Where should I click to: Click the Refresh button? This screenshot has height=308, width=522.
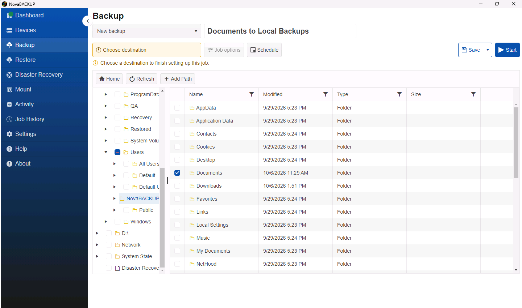coord(142,79)
